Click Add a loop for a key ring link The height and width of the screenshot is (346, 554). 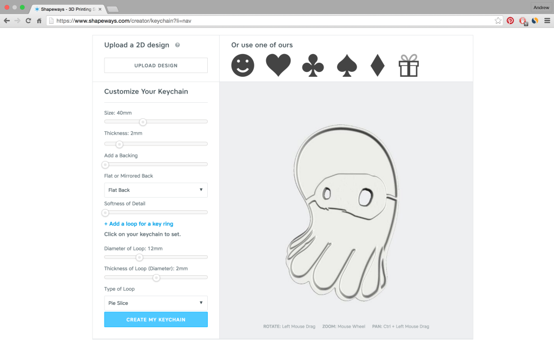(138, 224)
